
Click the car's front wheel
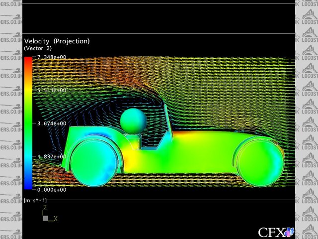(260, 162)
